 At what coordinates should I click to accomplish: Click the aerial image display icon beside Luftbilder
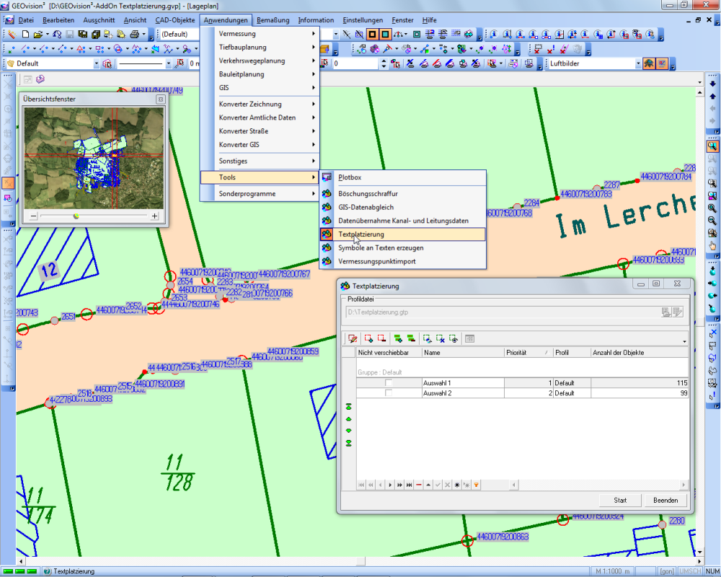[649, 63]
